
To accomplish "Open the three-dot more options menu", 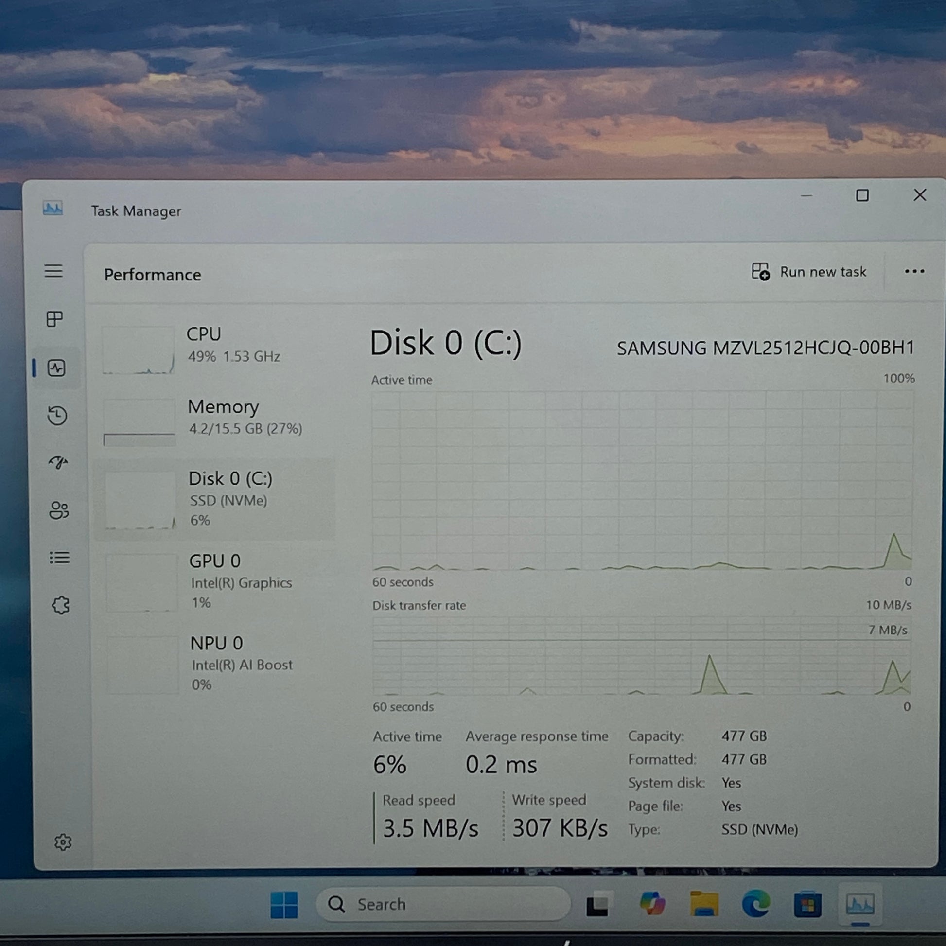I will coord(914,271).
